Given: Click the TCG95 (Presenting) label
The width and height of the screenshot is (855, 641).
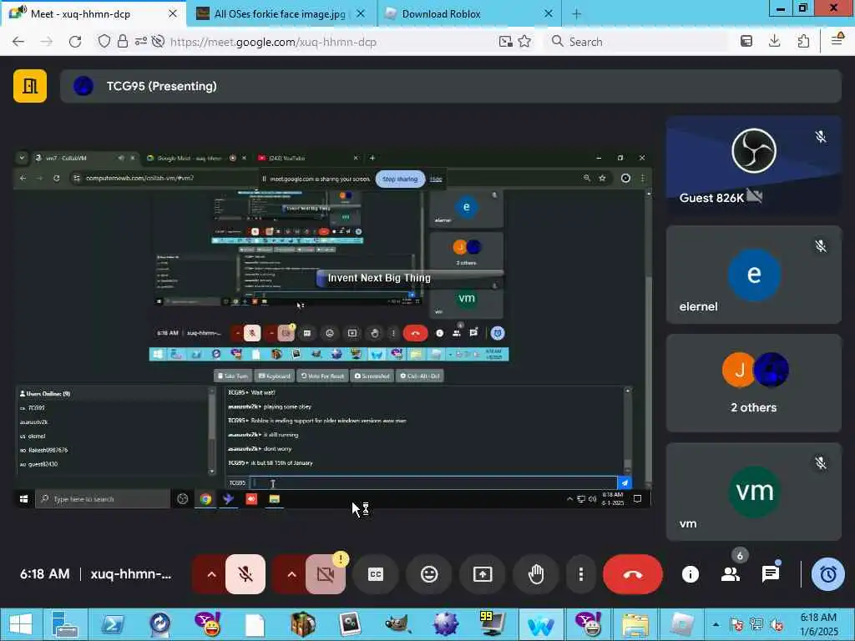Looking at the screenshot, I should tap(161, 86).
